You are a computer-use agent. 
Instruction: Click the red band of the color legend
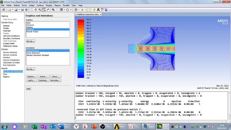[81, 21]
